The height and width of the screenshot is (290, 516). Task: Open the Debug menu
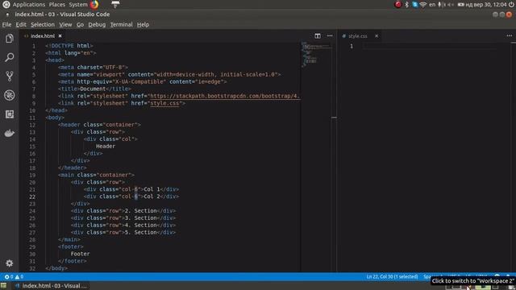pyautogui.click(x=97, y=25)
